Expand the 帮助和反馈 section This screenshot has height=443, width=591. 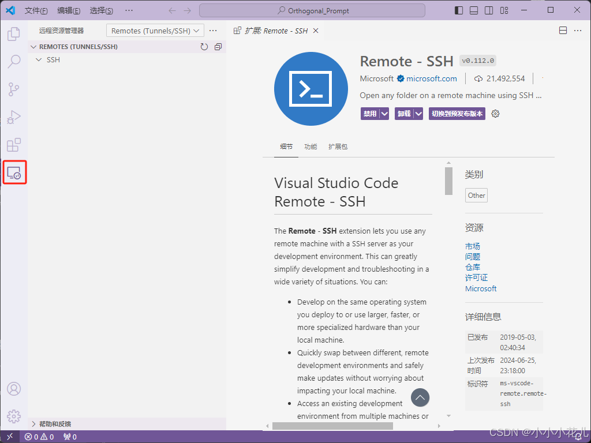click(33, 424)
